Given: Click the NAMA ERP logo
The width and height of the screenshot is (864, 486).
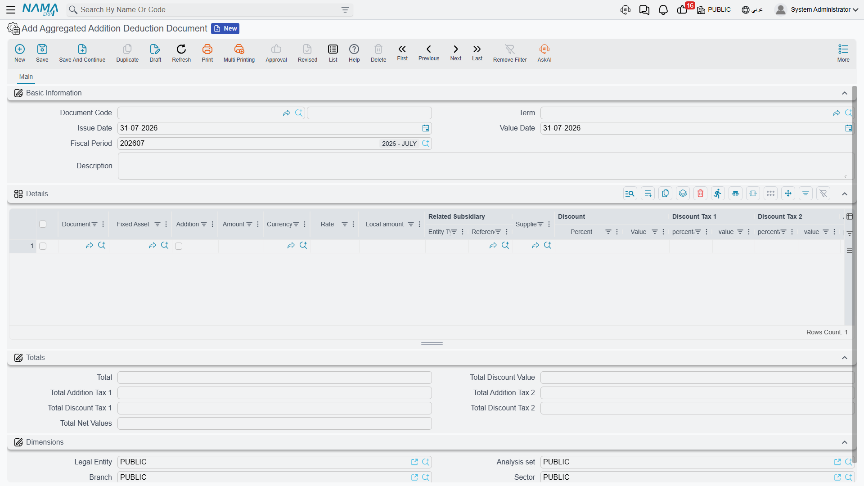Looking at the screenshot, I should coord(40,9).
